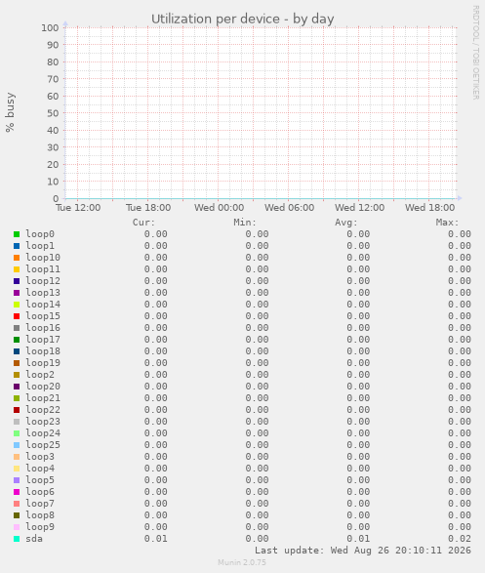Viewport: 485px width, 573px height.
Task: Select the loop4 device label
Action: pyautogui.click(x=40, y=468)
